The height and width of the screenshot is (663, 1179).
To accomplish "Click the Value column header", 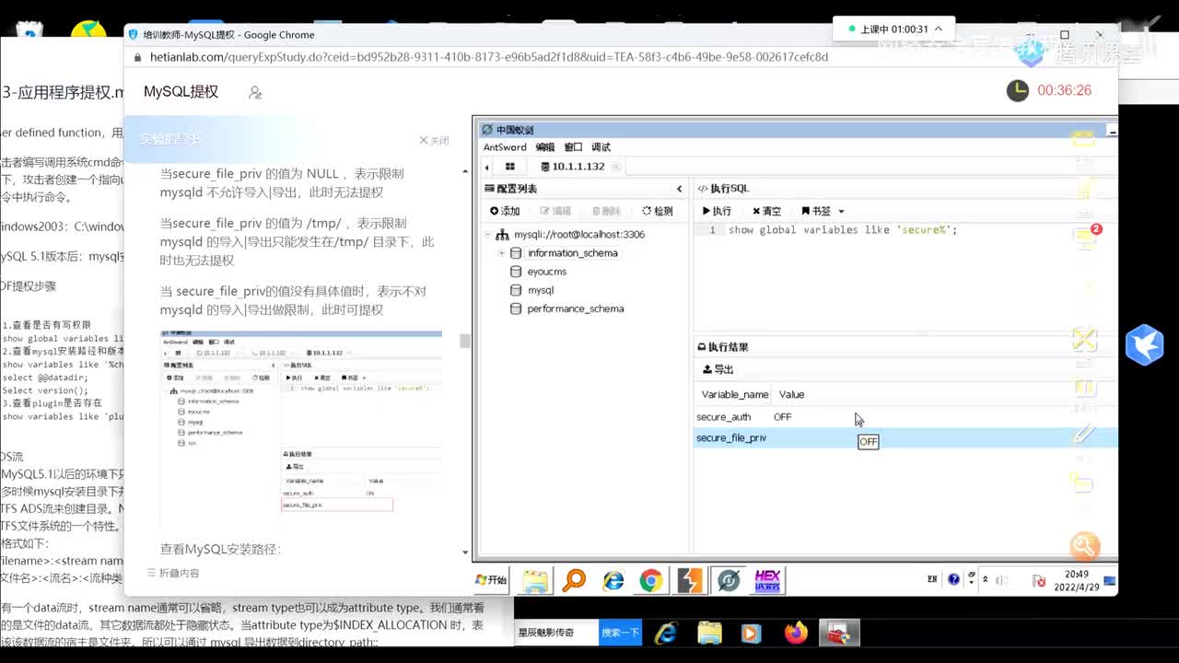I will 791,394.
